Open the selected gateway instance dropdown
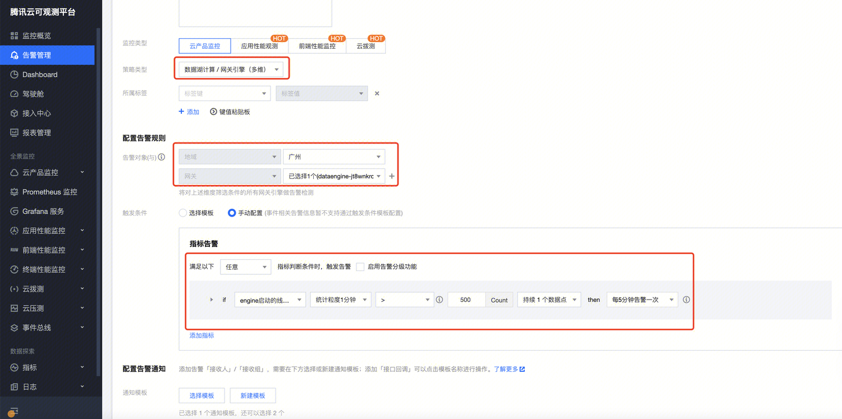 pyautogui.click(x=334, y=176)
